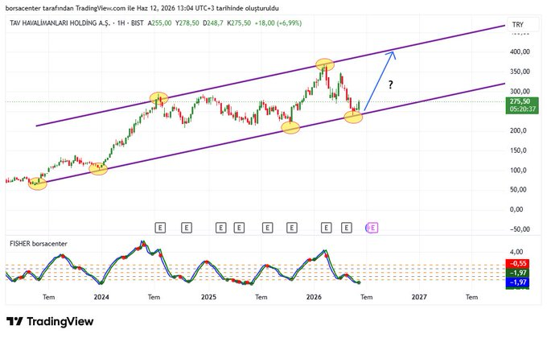Click the 2026 label on time axis
This screenshot has height=338, width=547.
coord(314,297)
